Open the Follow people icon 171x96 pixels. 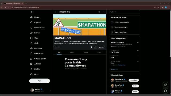tap(32, 33)
